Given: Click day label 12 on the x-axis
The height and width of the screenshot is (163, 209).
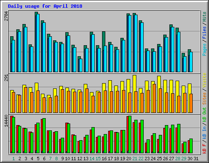Looking at the screenshot, I should tap(80, 159).
